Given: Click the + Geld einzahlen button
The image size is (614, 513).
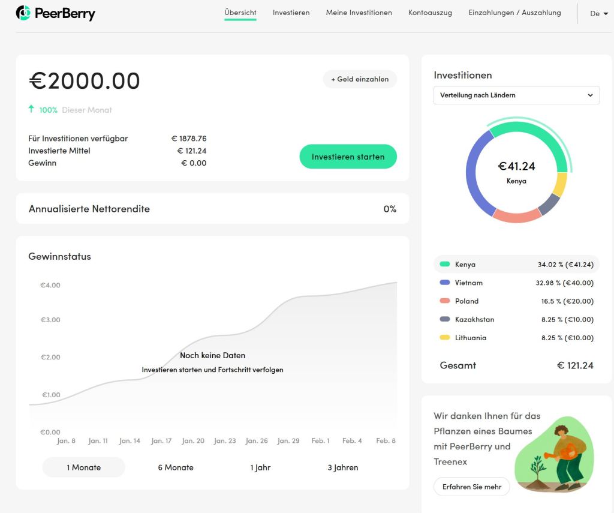Looking at the screenshot, I should [x=360, y=79].
